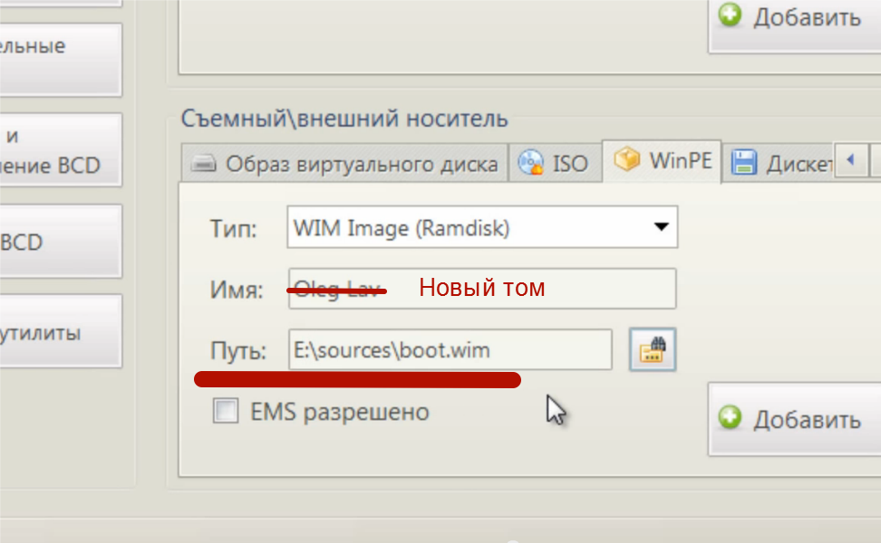The image size is (881, 543).
Task: Open file browser with binoculars folder icon
Action: (x=653, y=349)
